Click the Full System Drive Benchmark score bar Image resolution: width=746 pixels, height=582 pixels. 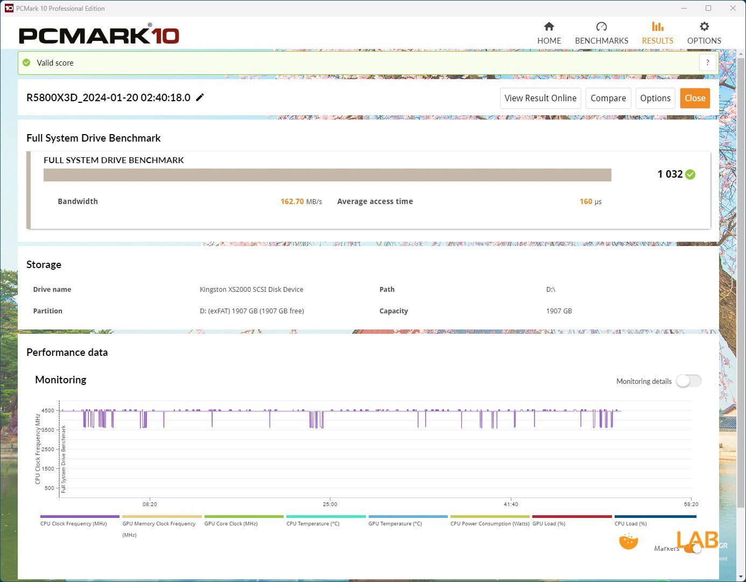[x=327, y=175]
